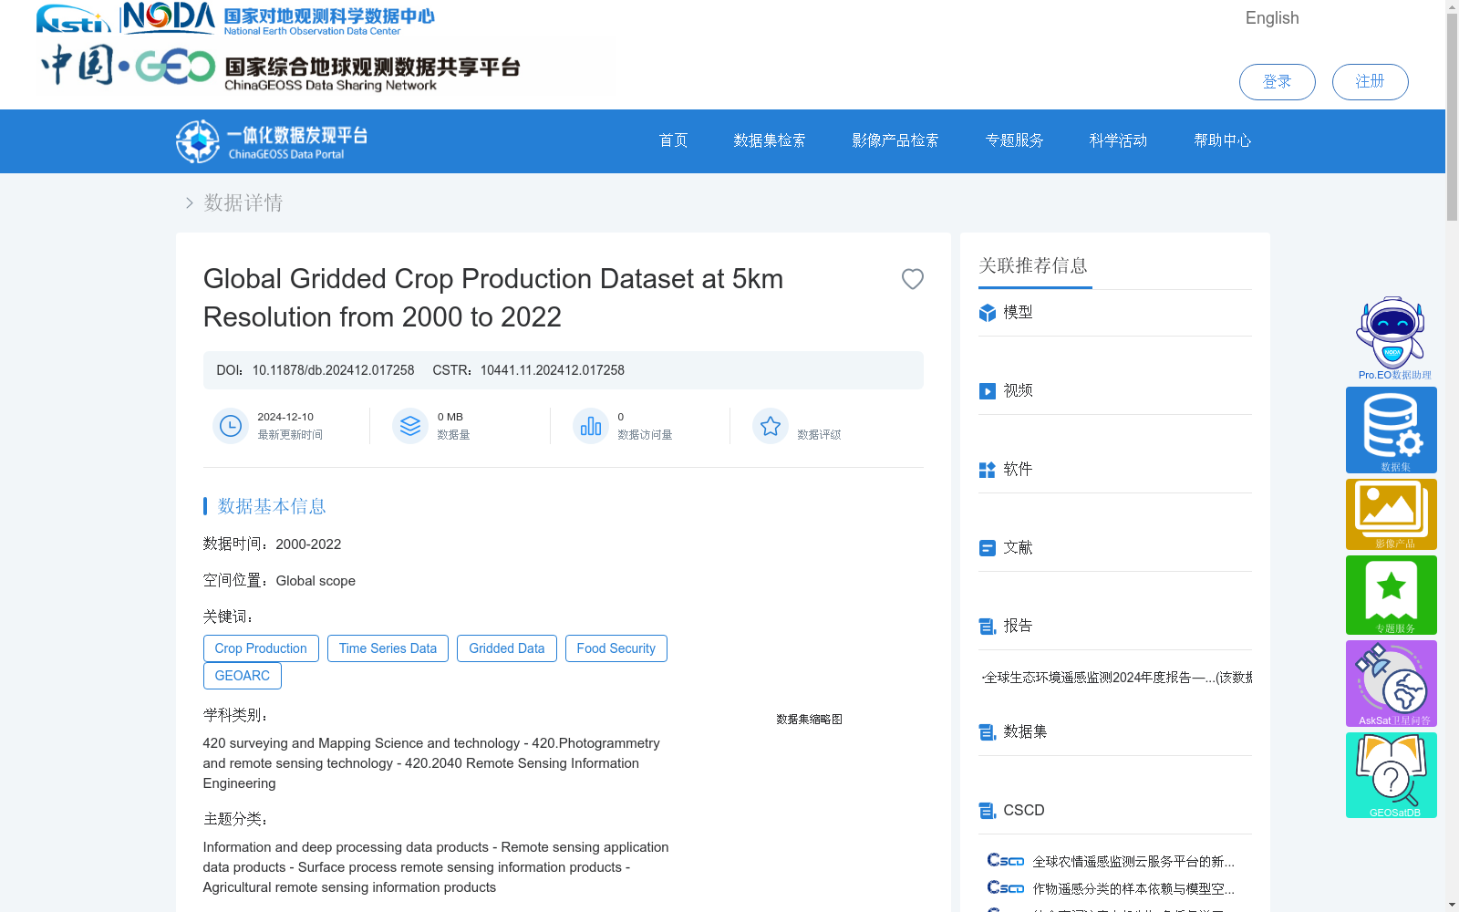Open the AskSat satellite Q&A icon
Viewport: 1459px width, 912px height.
(x=1392, y=683)
